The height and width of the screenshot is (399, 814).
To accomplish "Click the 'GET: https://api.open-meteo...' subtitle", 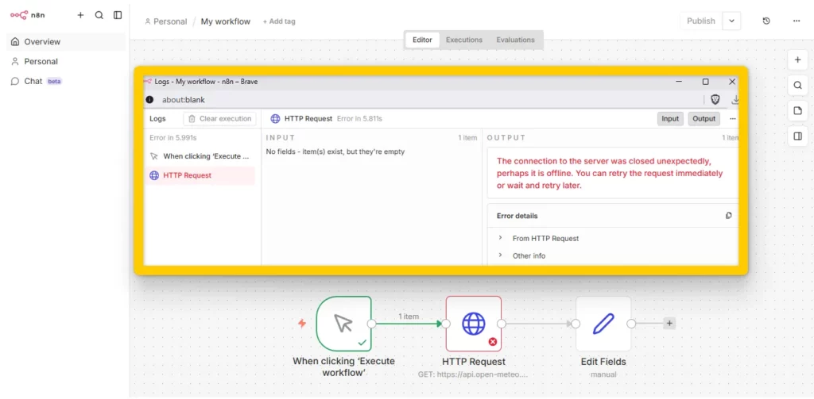I will pos(474,374).
